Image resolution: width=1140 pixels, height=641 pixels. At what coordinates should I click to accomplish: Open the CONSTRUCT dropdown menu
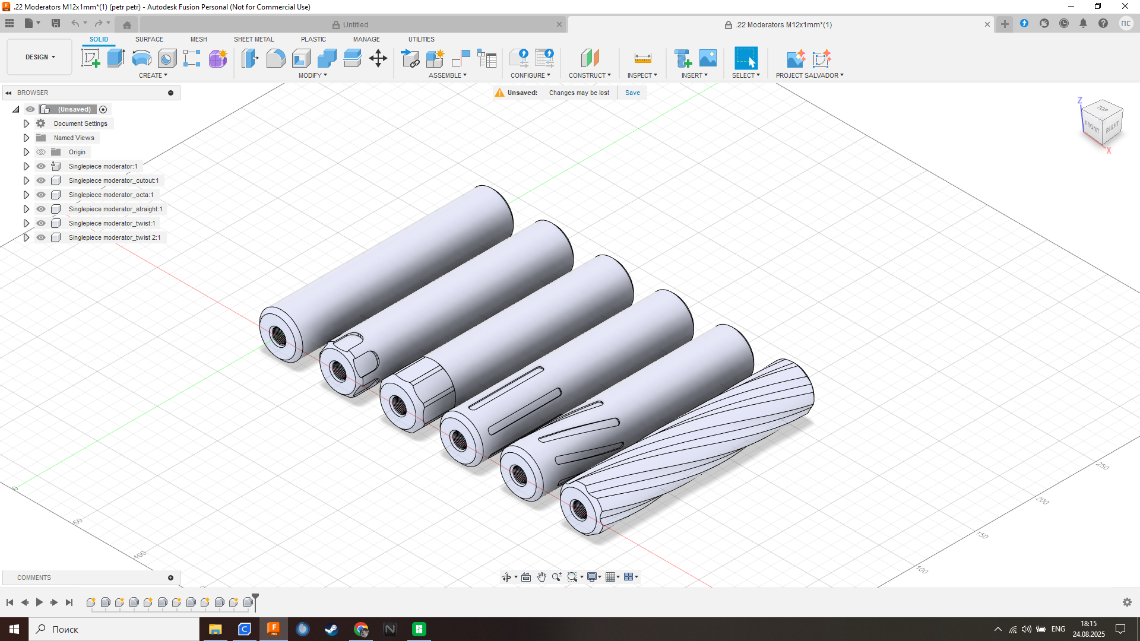[x=590, y=75]
